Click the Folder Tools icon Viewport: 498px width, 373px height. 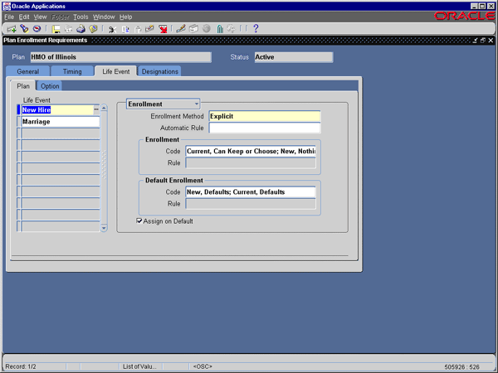pyautogui.click(x=232, y=29)
